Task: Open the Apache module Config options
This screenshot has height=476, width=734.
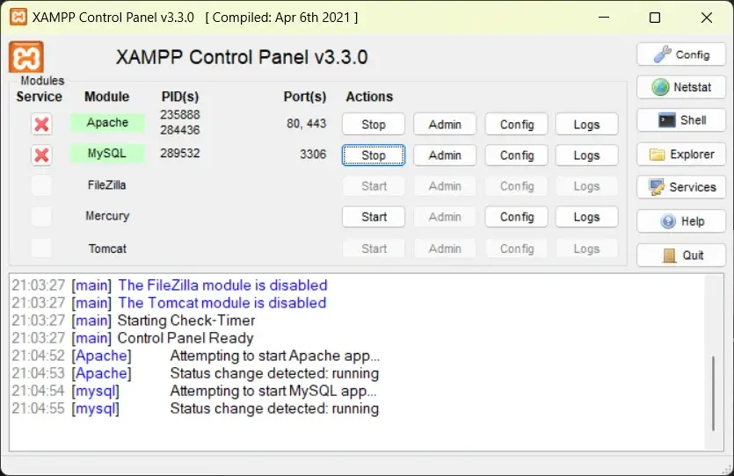Action: coord(517,125)
